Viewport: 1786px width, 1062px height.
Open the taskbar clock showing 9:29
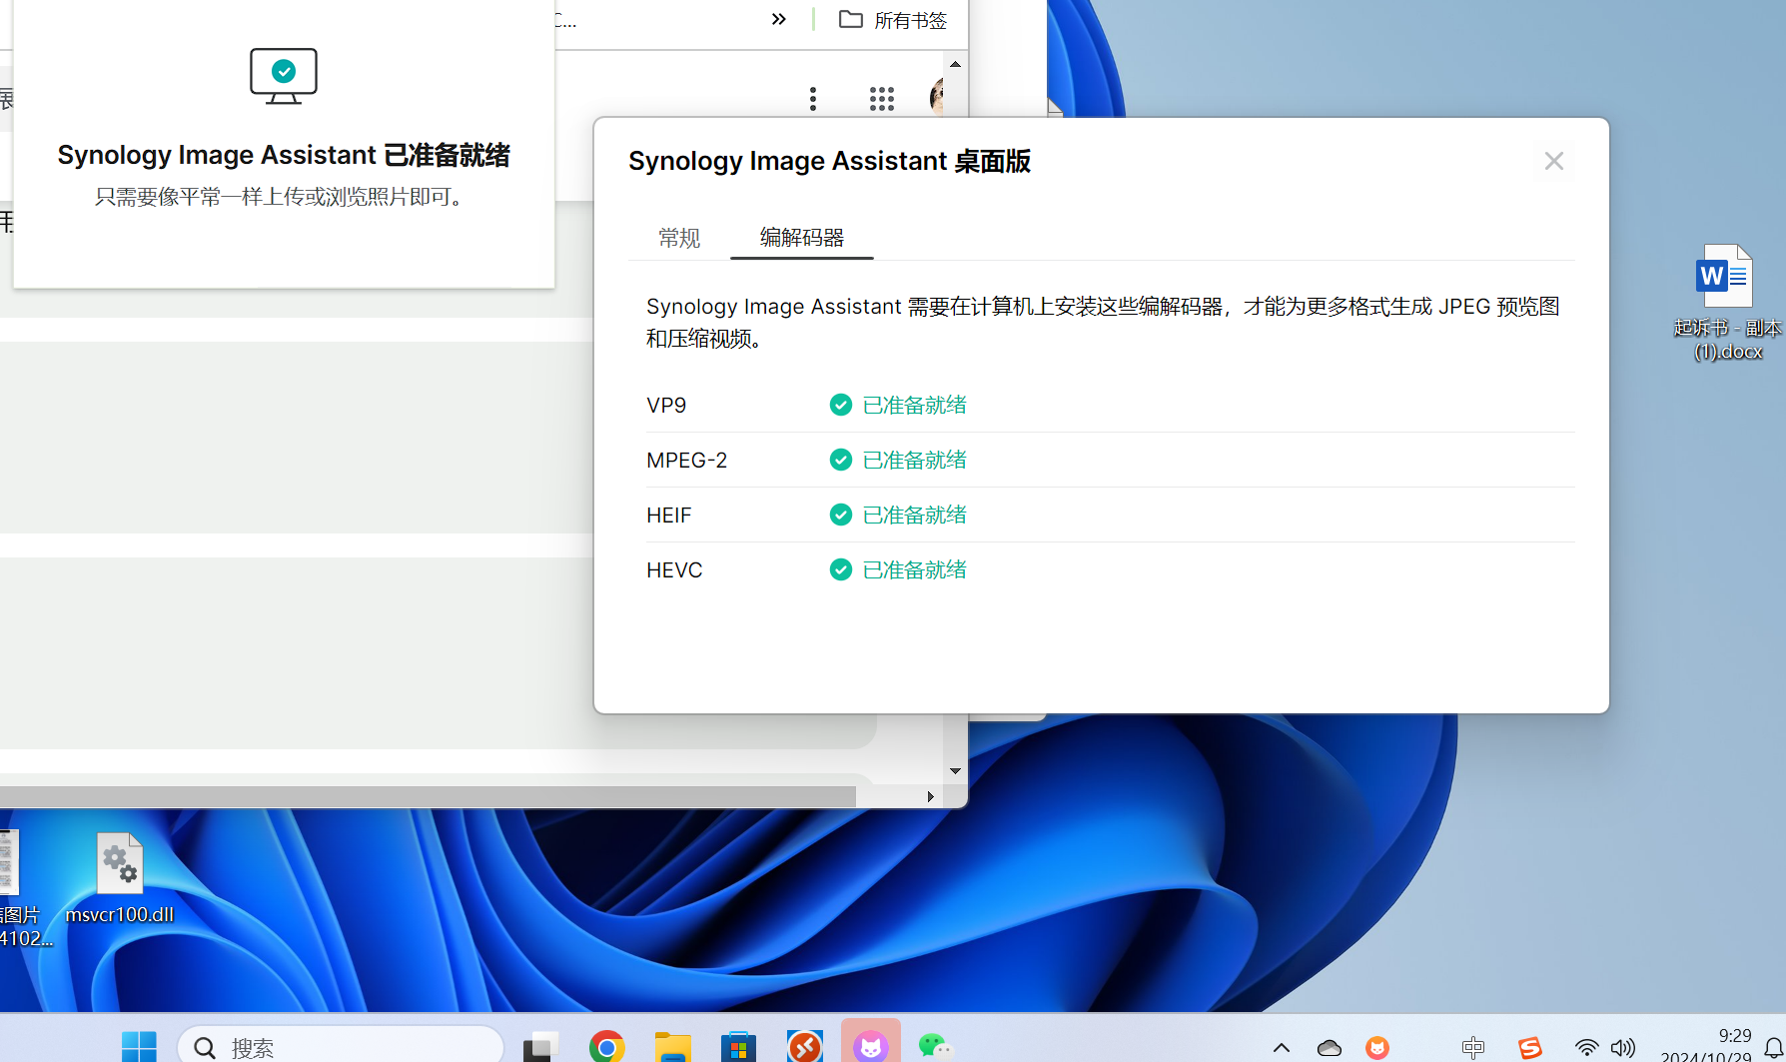pyautogui.click(x=1706, y=1045)
